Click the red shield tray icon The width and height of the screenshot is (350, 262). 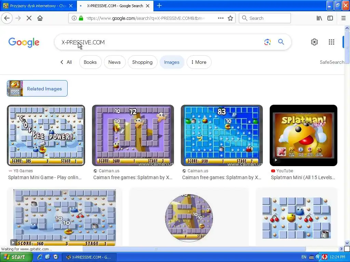tap(325, 257)
